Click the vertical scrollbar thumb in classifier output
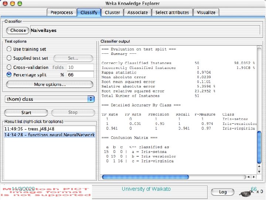 pos(259,147)
